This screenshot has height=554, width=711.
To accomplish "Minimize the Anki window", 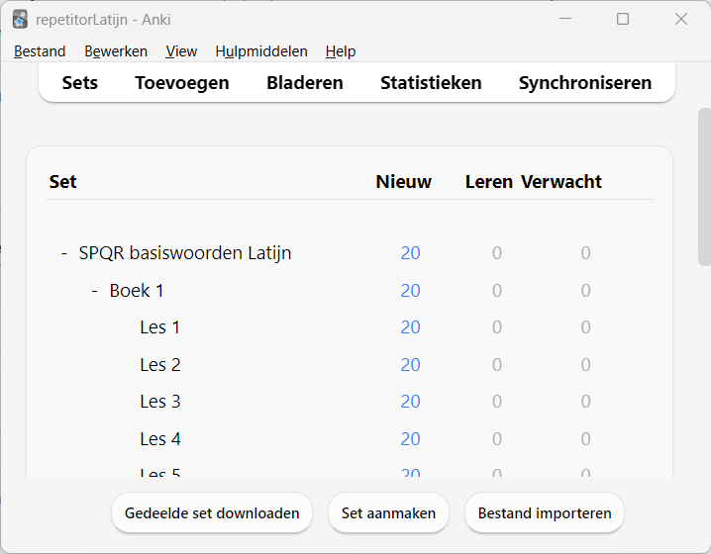I will click(x=565, y=19).
